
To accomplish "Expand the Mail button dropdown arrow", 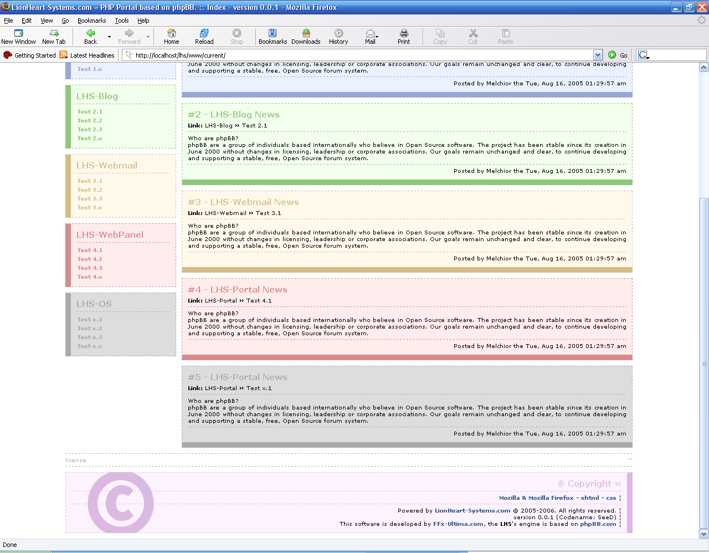I will click(377, 37).
